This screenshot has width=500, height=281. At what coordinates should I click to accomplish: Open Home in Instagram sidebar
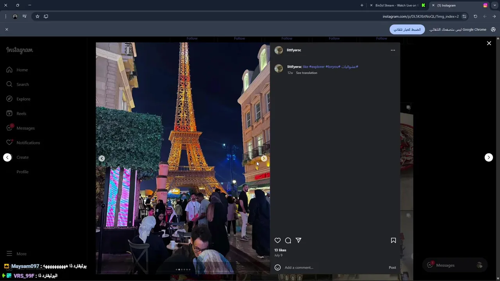pyautogui.click(x=17, y=70)
